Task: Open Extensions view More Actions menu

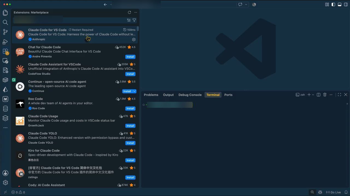Action: pyautogui.click(x=136, y=13)
